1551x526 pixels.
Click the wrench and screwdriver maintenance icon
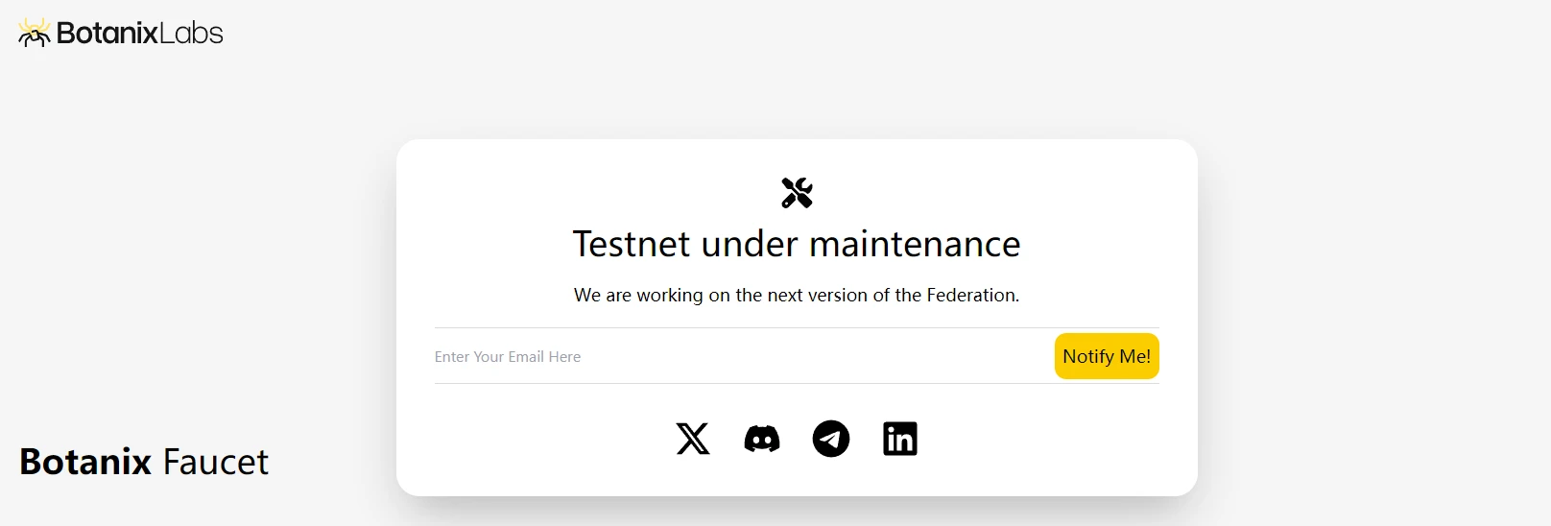pos(797,193)
